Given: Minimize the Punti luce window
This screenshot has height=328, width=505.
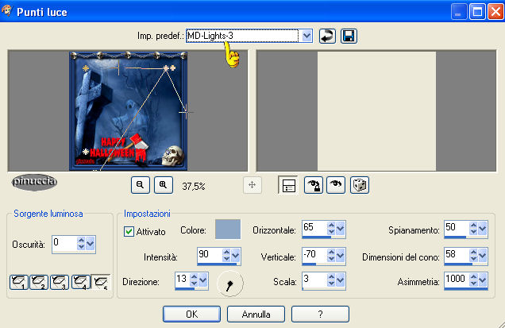Looking at the screenshot, I should 459,12.
